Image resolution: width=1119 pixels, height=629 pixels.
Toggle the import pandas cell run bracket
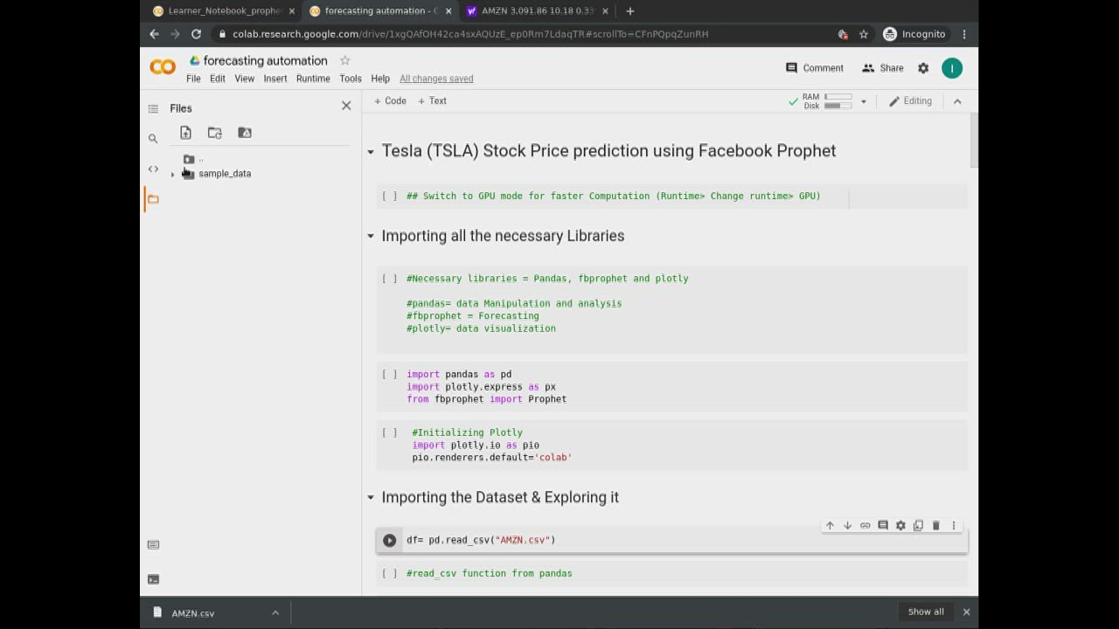coord(389,374)
